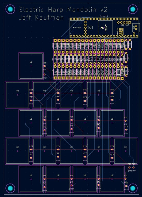The width and height of the screenshot is (142, 197).
Task: Click the bottom-left mounting hole
Action: point(10,188)
